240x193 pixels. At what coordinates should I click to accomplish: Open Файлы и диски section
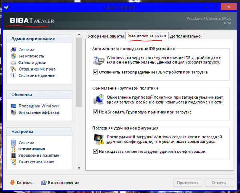pyautogui.click(x=32, y=63)
